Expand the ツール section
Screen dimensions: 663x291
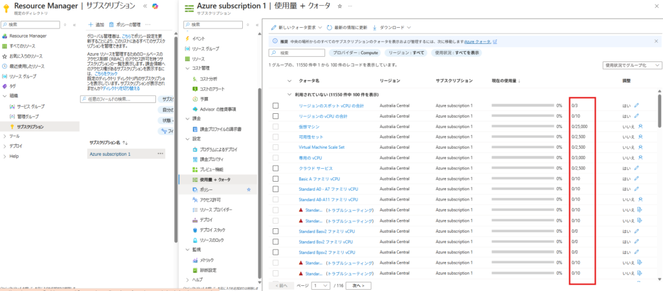point(5,136)
